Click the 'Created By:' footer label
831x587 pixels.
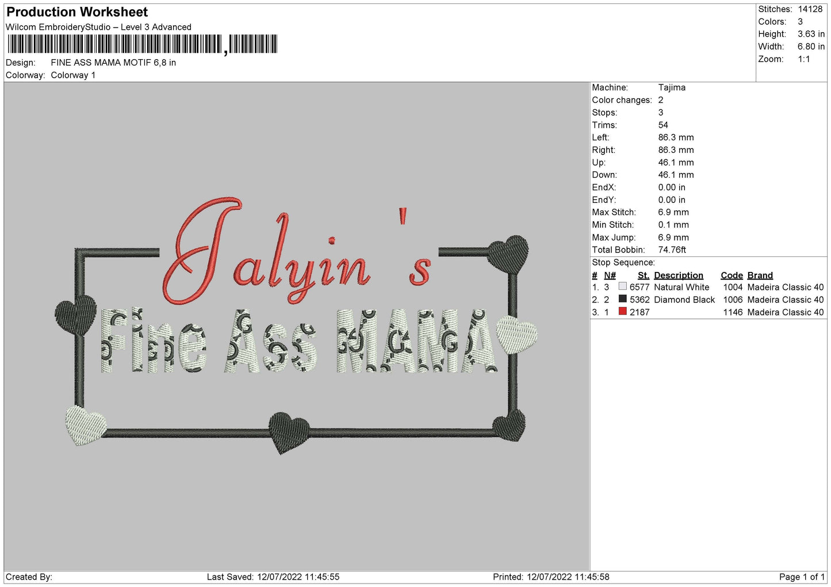coord(29,577)
